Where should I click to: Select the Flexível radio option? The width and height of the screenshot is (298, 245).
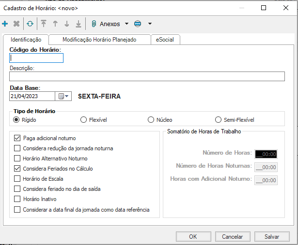pyautogui.click(x=83, y=120)
